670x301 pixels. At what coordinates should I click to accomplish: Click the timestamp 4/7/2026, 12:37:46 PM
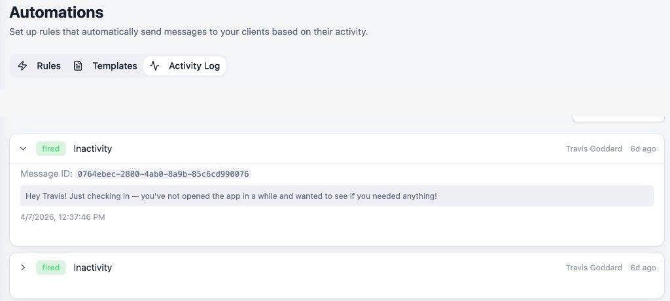pyautogui.click(x=63, y=217)
